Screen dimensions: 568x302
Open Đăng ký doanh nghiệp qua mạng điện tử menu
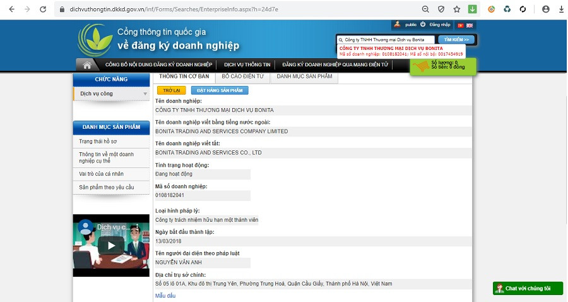point(335,64)
